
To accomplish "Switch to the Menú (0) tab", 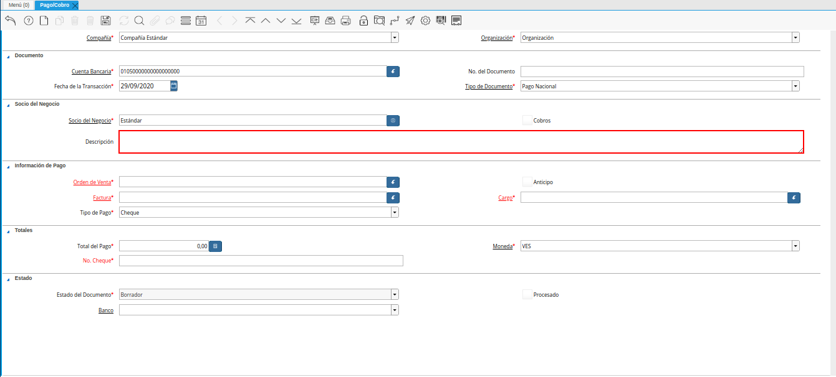I will (x=19, y=5).
